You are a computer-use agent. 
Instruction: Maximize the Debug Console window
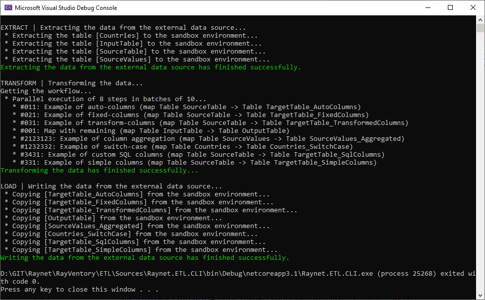point(450,7)
